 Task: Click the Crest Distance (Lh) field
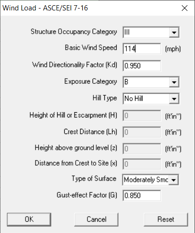click(142, 132)
